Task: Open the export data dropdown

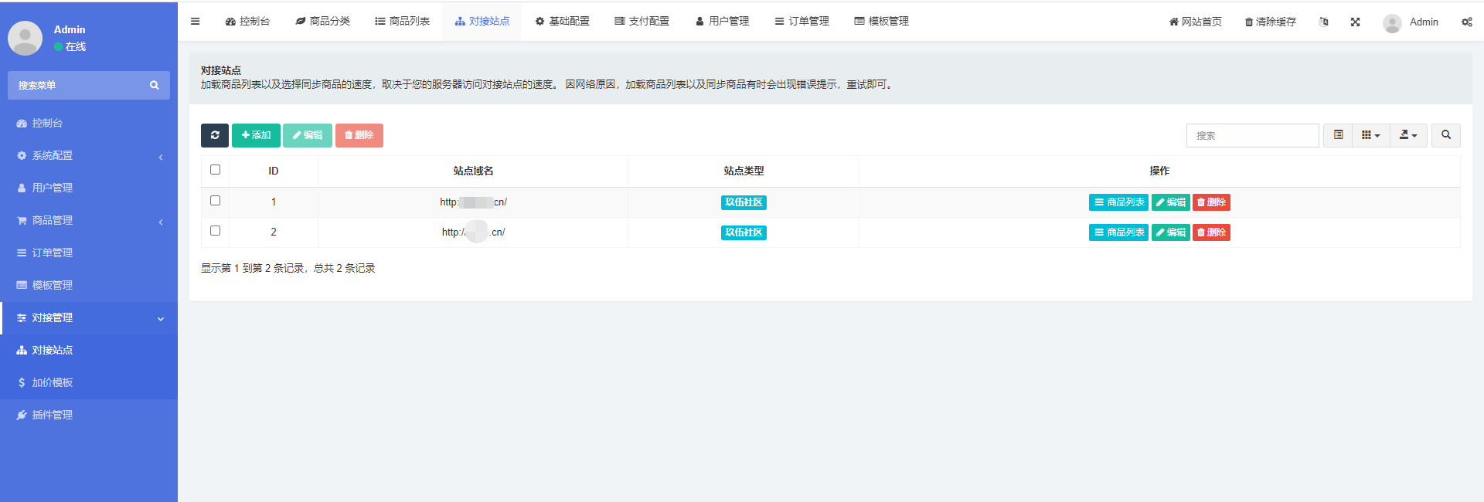Action: tap(1407, 135)
